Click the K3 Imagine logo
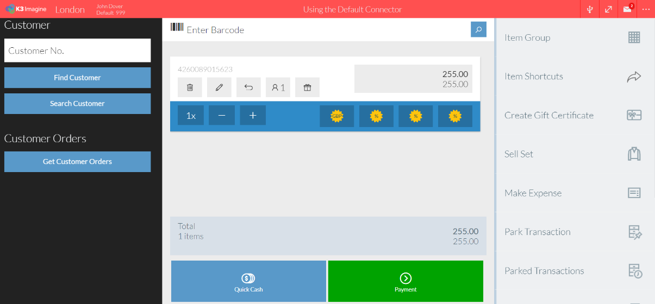This screenshot has width=655, height=304. pos(26,9)
